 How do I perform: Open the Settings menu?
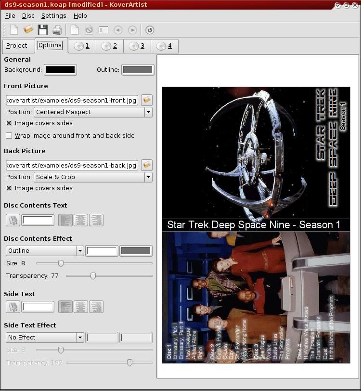[53, 16]
